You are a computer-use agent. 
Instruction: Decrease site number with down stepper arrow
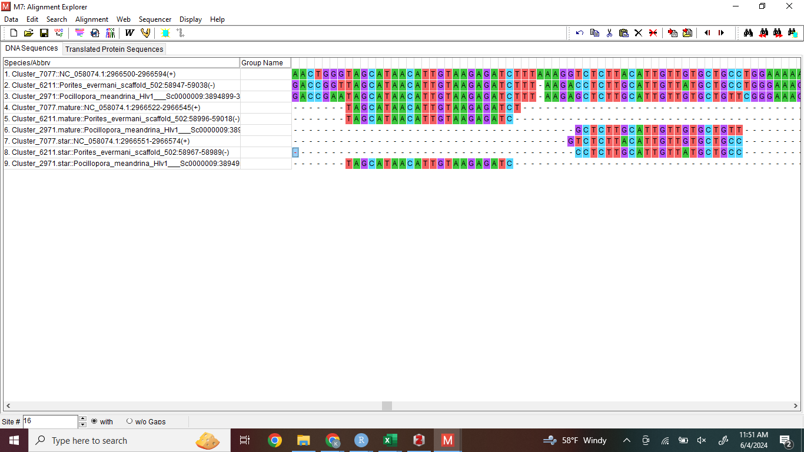click(82, 424)
